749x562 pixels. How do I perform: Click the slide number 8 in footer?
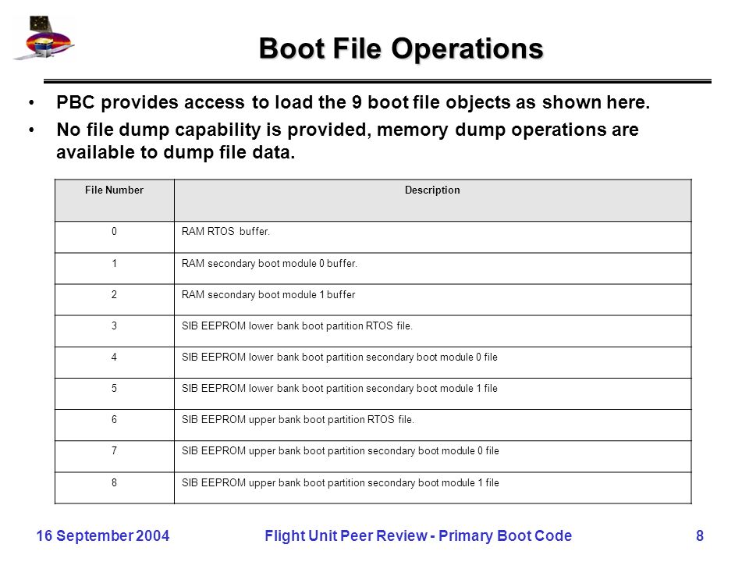pos(700,535)
